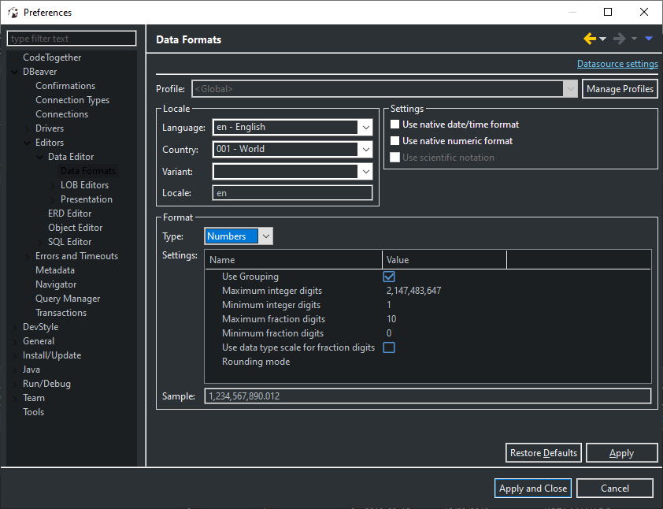
Task: Expand the Presentation tree node
Action: pos(53,199)
